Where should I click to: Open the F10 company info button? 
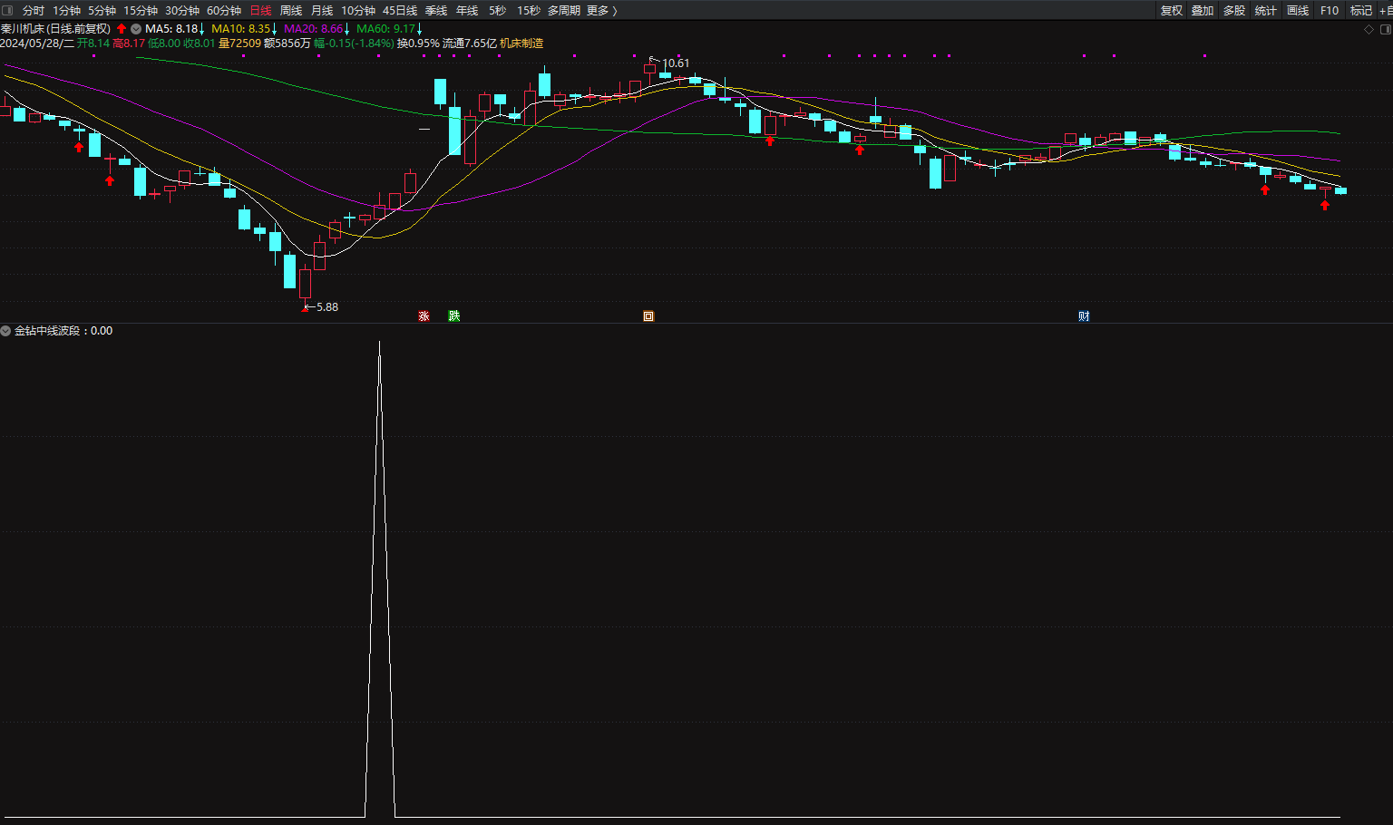1330,11
